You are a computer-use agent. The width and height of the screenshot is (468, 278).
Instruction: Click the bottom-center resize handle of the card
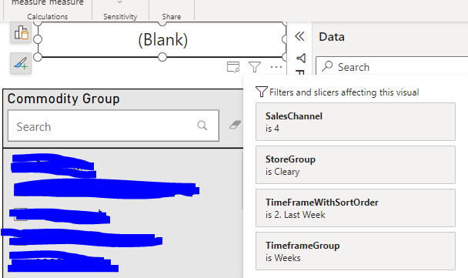162,57
